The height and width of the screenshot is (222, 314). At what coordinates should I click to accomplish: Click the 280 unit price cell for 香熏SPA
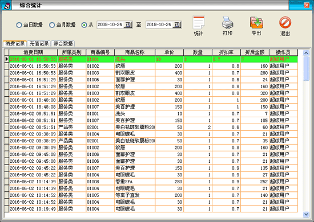pos(169,182)
